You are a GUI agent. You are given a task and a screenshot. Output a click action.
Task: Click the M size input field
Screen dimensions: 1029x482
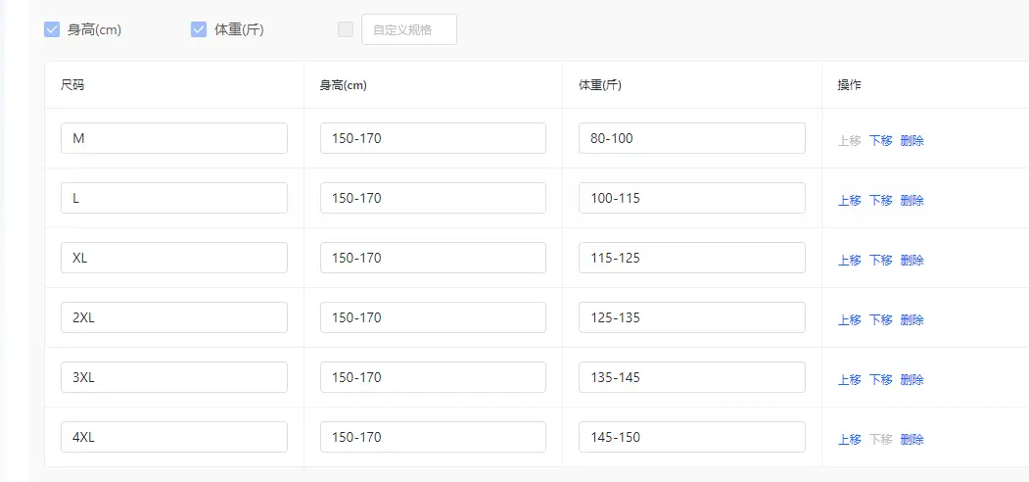[173, 138]
